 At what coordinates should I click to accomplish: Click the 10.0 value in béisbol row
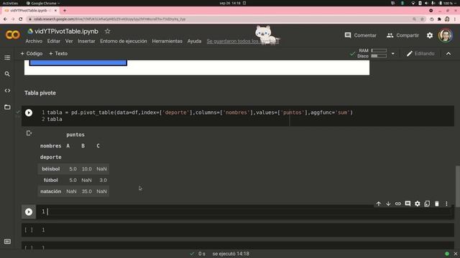coord(86,169)
